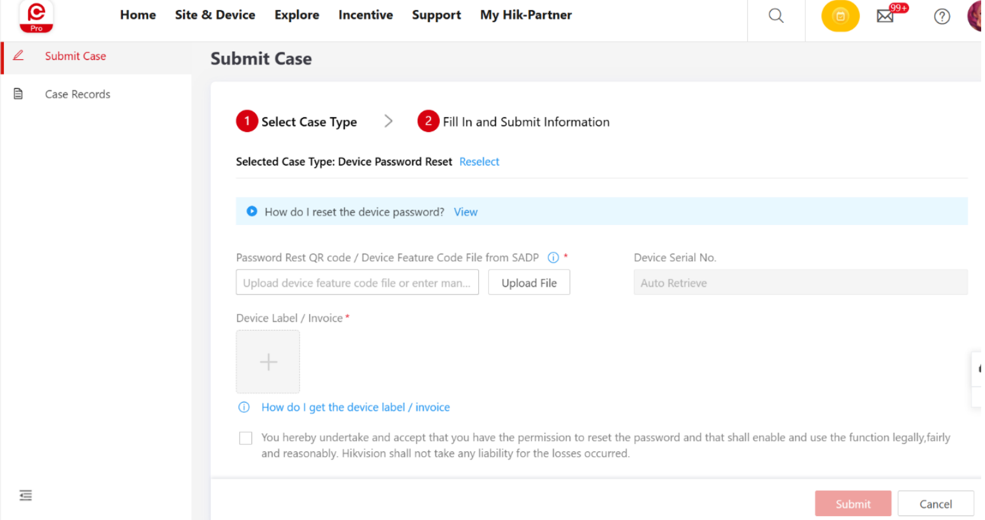The height and width of the screenshot is (520, 985).
Task: Click the Hik-Partner Pro logo
Action: click(36, 17)
